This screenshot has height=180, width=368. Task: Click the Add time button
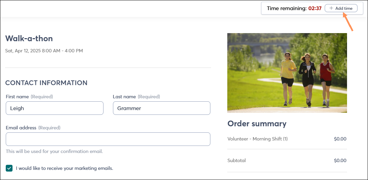point(341,8)
